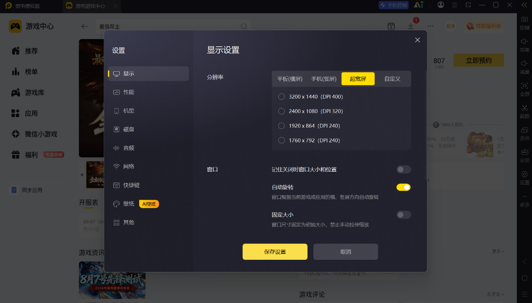The width and height of the screenshot is (532, 303).
Task: Click the search magnifier icon
Action: point(244,26)
